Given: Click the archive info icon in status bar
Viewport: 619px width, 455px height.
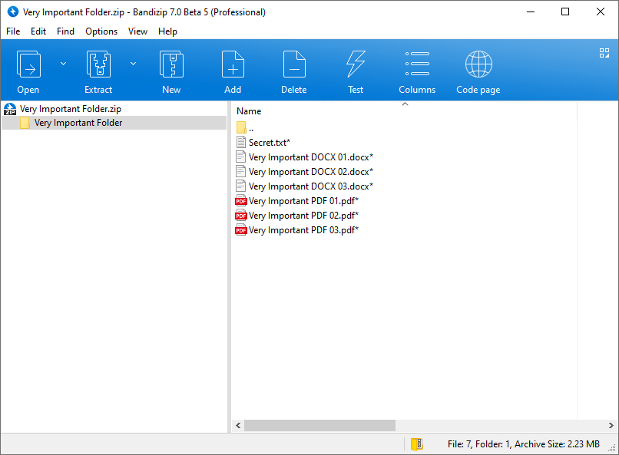Looking at the screenshot, I should pyautogui.click(x=417, y=444).
